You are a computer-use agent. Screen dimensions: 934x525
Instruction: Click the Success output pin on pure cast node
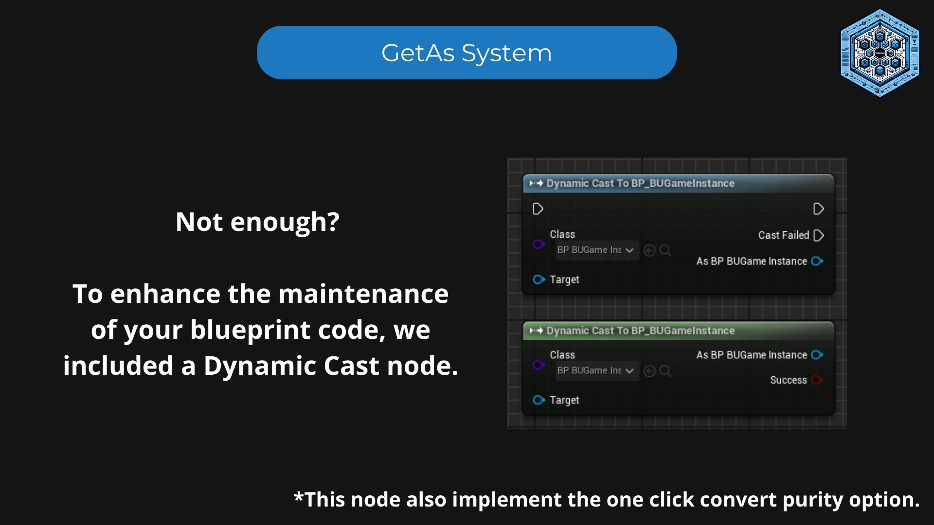pos(817,380)
